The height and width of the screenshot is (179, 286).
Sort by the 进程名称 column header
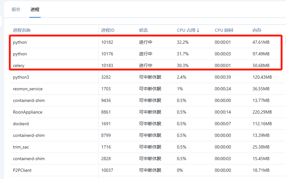[22, 30]
